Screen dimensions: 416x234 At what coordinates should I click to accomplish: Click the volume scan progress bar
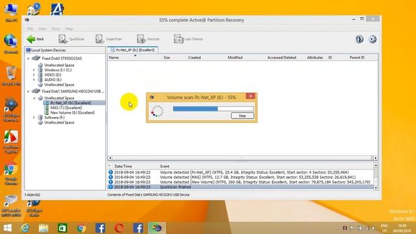click(213, 109)
